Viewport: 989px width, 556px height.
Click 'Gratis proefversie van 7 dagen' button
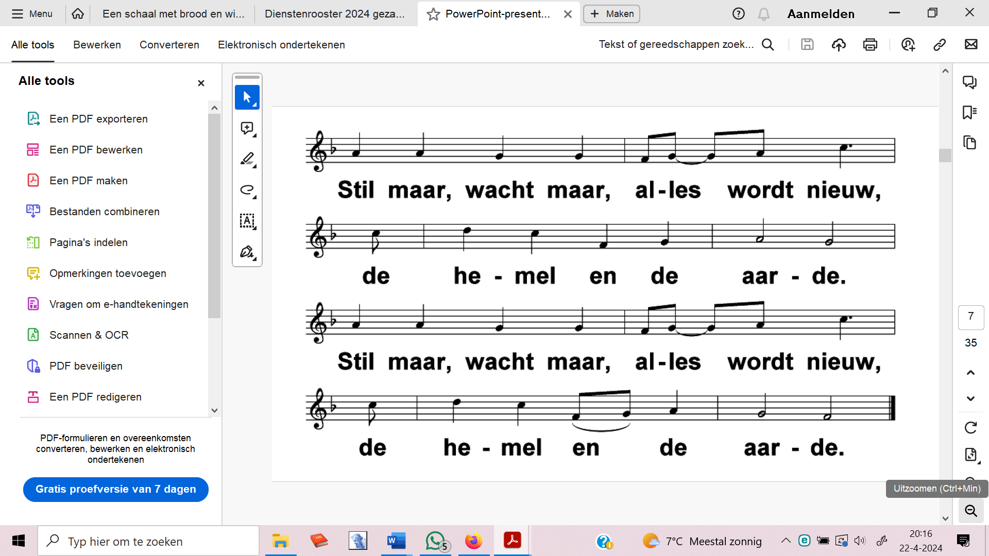pyautogui.click(x=116, y=489)
